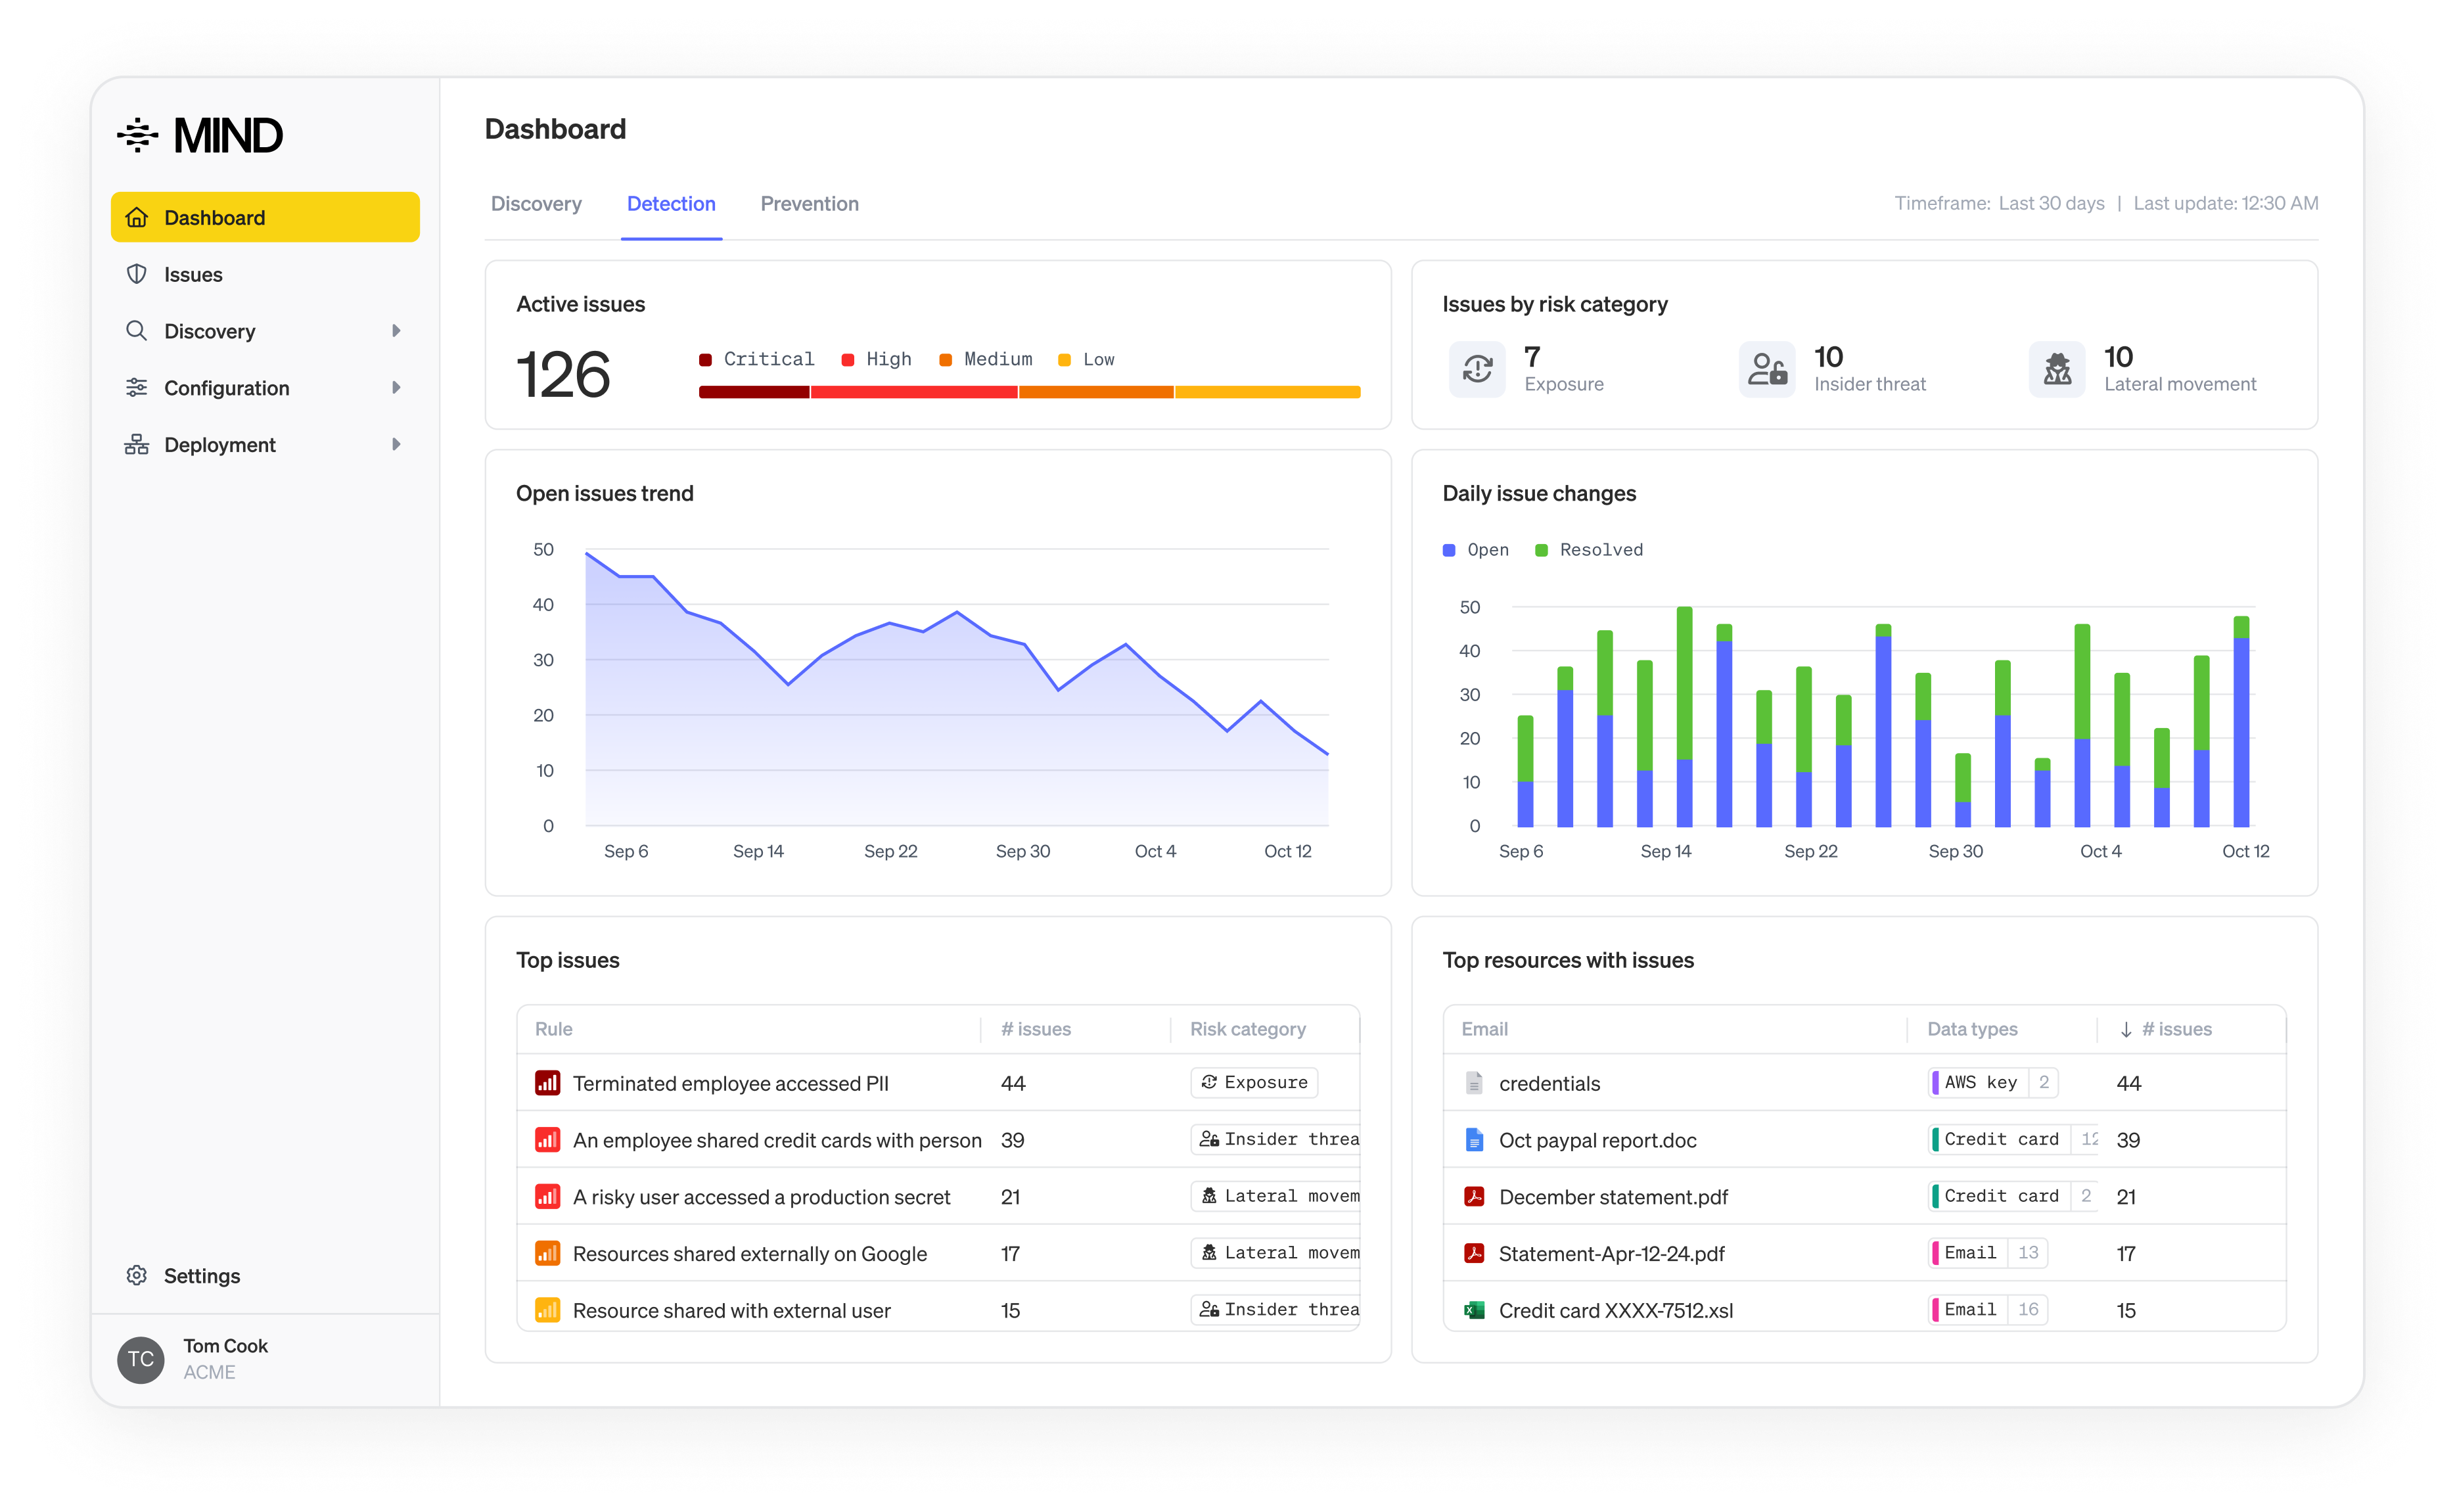The height and width of the screenshot is (1512, 2455).
Task: Click the Issues shield icon in sidebar
Action: pyautogui.click(x=137, y=274)
